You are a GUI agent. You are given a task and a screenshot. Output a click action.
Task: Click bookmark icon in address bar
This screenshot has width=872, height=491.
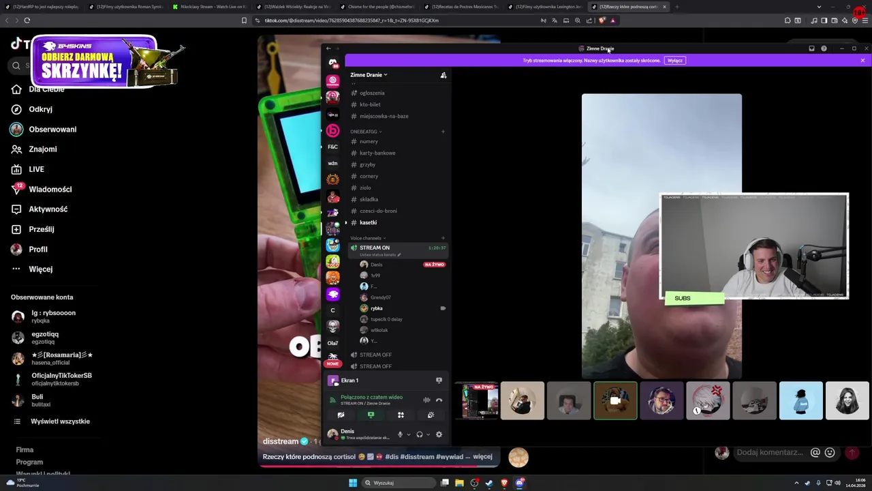tap(244, 20)
